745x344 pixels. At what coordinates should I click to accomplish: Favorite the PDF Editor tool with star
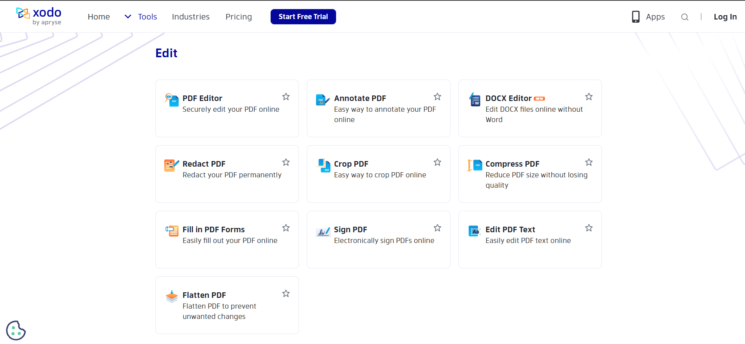click(286, 97)
